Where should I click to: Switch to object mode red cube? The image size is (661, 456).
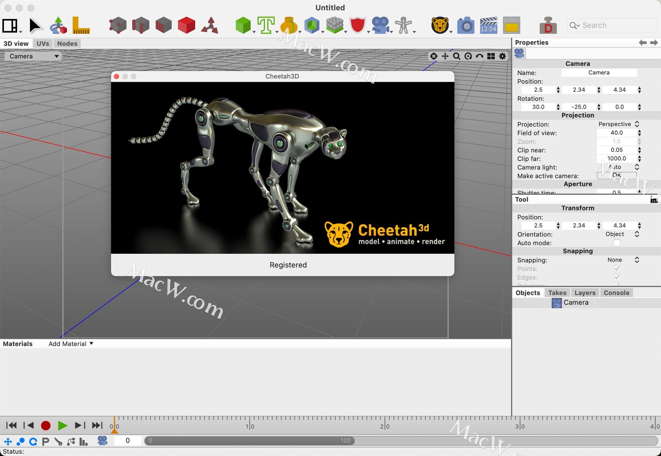tap(187, 26)
